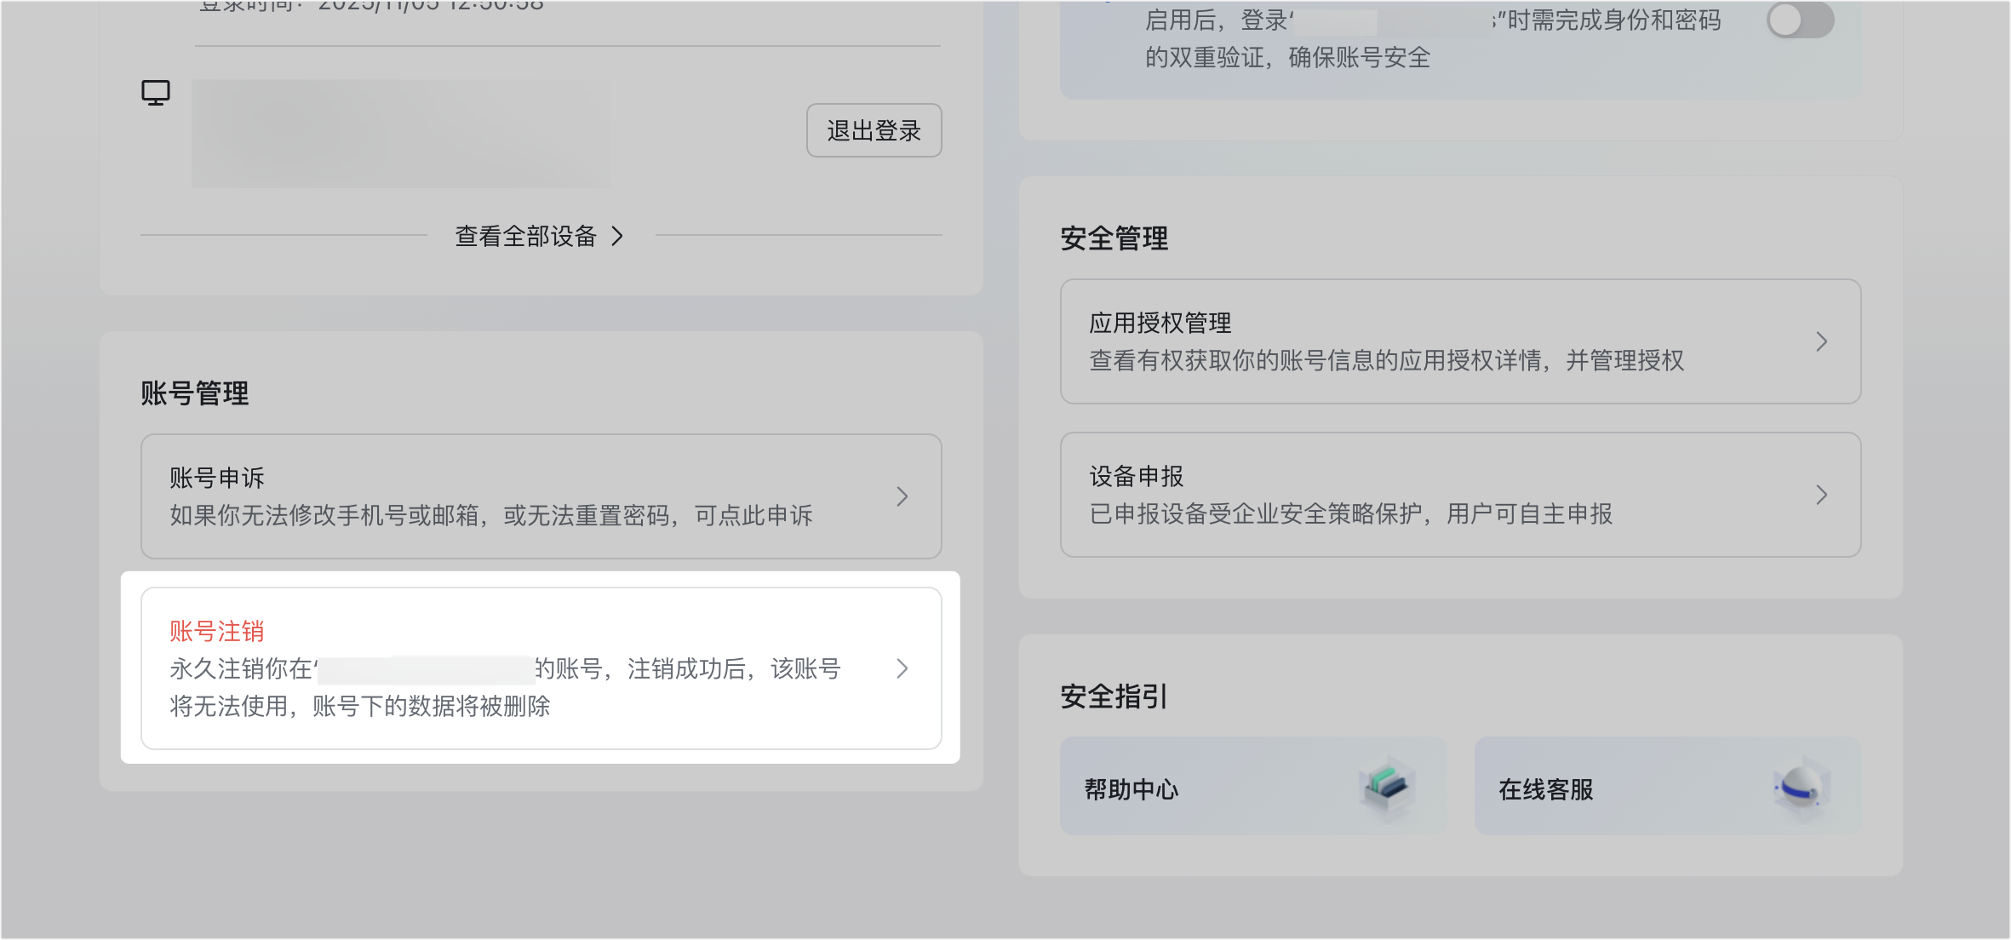
Task: Click the chevron after 查看全部设备
Action: click(618, 238)
